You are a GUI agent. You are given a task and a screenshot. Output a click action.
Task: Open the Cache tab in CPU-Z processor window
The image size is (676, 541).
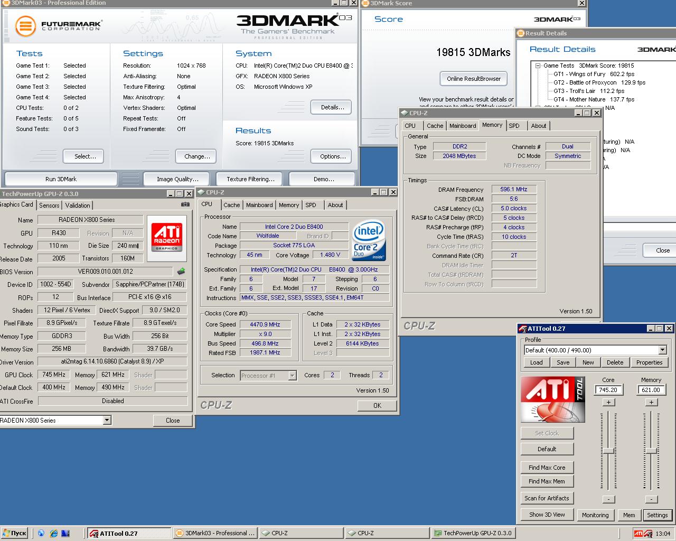tap(231, 205)
